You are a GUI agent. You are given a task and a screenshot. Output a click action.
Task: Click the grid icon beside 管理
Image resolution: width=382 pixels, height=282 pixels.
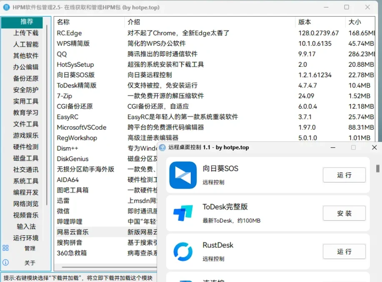pos(5,248)
